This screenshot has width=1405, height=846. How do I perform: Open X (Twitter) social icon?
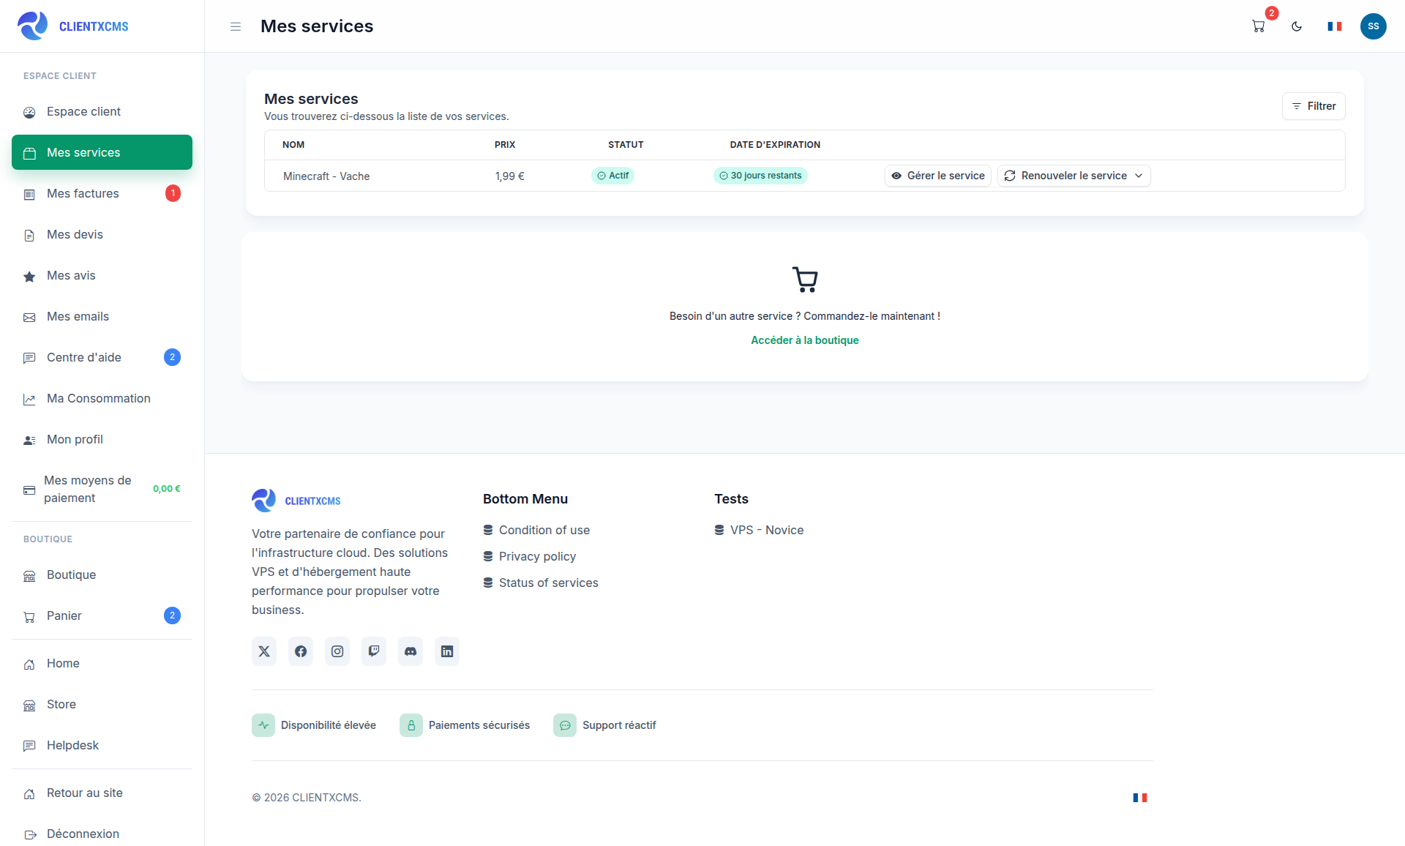(264, 651)
